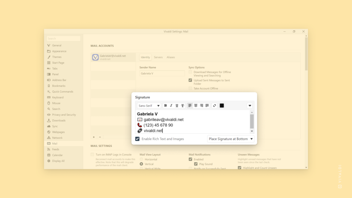Open General settings section
352x198 pixels.
57,45
